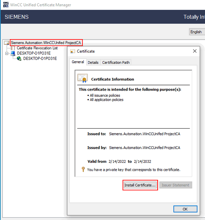The height and width of the screenshot is (220, 205).
Task: Click the private key icon
Action: 83,169
